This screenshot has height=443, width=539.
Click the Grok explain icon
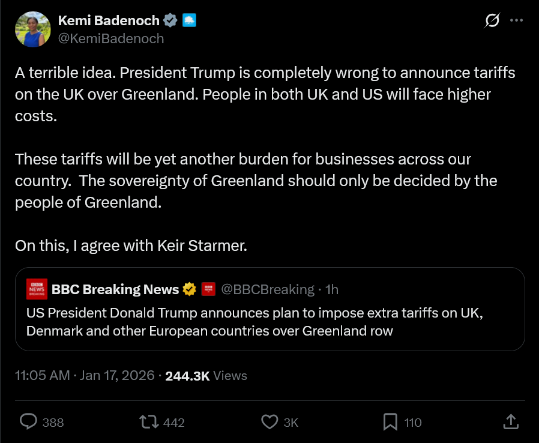tap(492, 20)
